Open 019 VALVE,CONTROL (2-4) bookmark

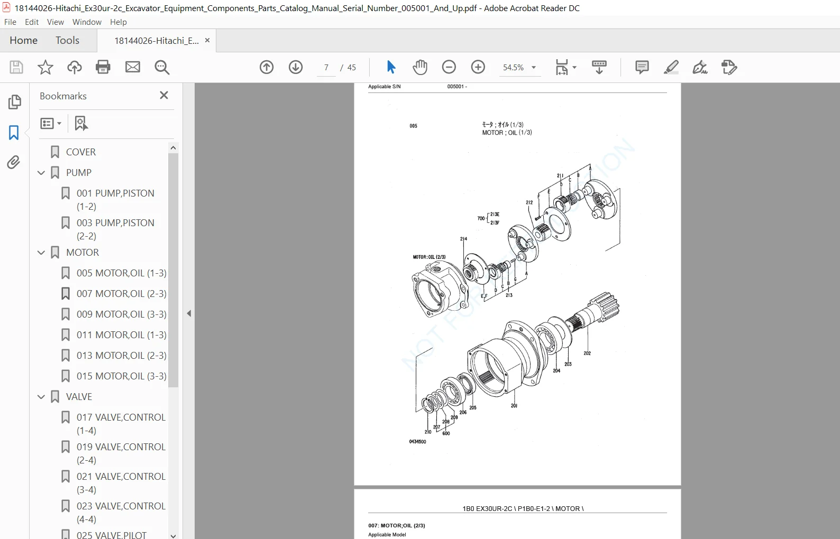[x=121, y=453]
